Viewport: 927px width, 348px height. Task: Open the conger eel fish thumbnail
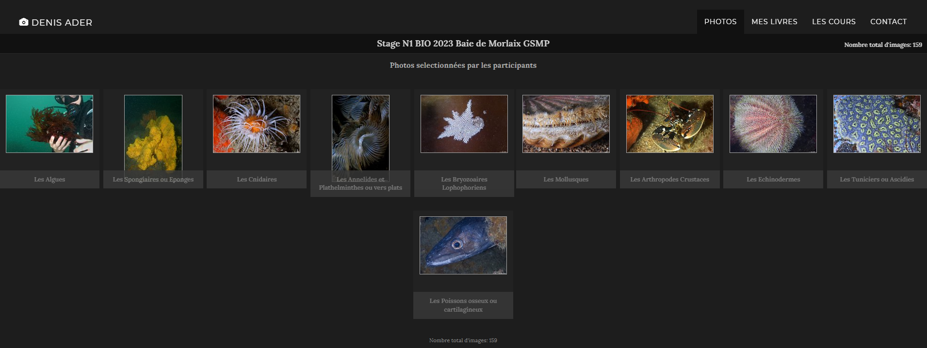click(463, 245)
